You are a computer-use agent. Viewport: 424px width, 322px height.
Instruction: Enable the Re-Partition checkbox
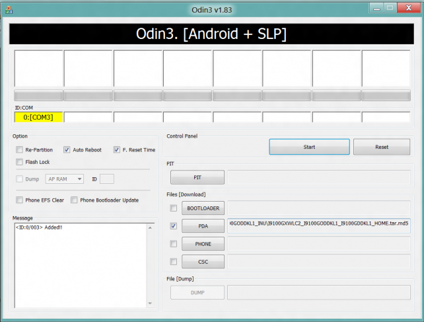tap(19, 150)
